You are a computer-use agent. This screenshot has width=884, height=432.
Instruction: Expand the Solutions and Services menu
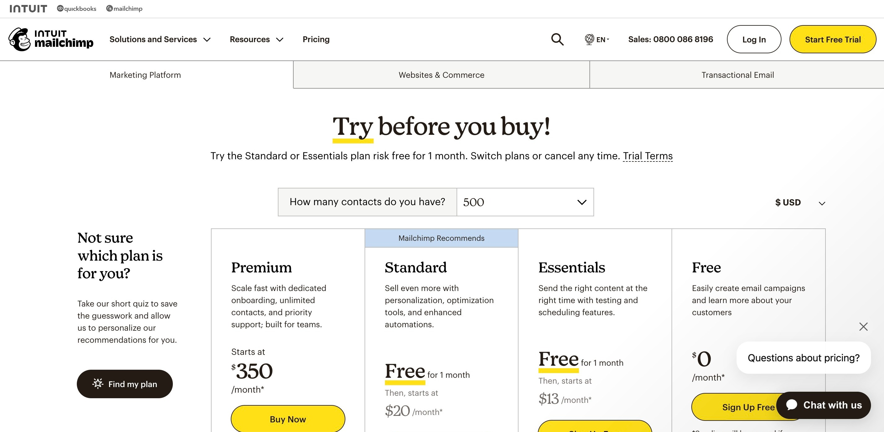(160, 39)
